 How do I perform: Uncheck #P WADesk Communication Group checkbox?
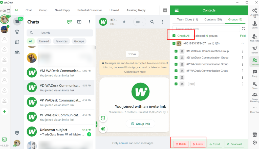176,64
